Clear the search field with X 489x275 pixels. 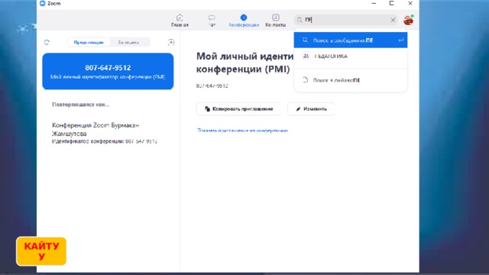click(x=393, y=20)
